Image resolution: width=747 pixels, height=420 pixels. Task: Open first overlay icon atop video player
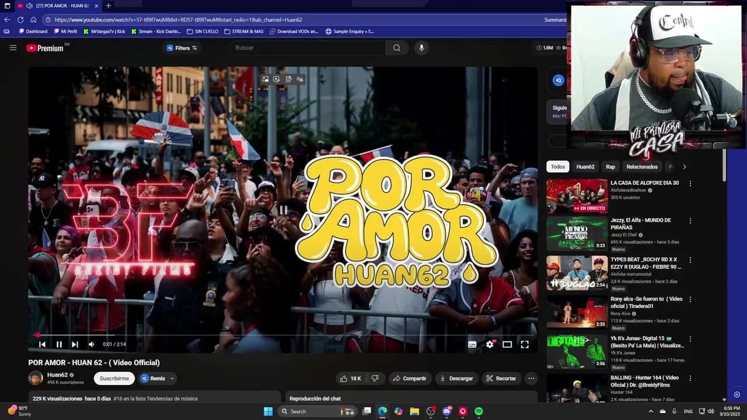(x=265, y=79)
